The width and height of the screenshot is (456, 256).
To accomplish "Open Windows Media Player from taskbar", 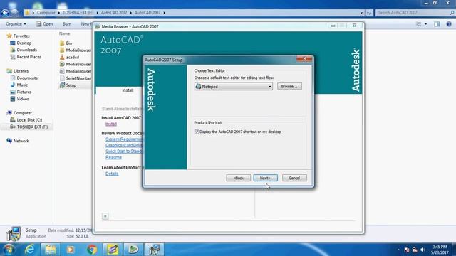I will 70,250.
